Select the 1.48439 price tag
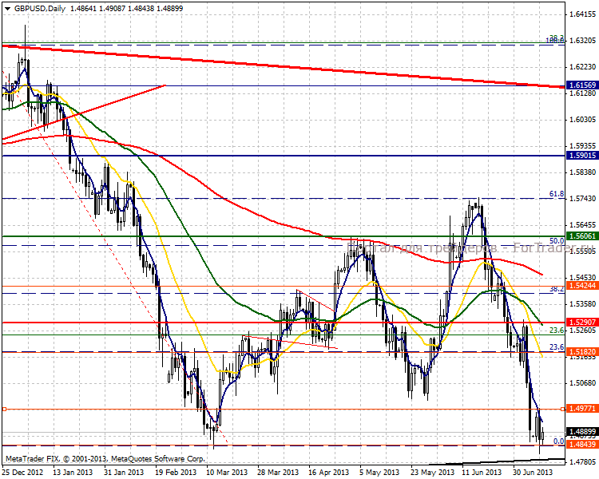This screenshot has width=599, height=479. click(581, 445)
